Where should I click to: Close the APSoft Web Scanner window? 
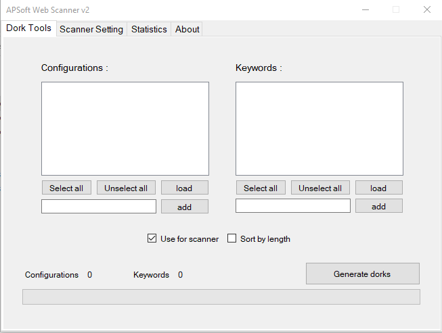tap(427, 10)
